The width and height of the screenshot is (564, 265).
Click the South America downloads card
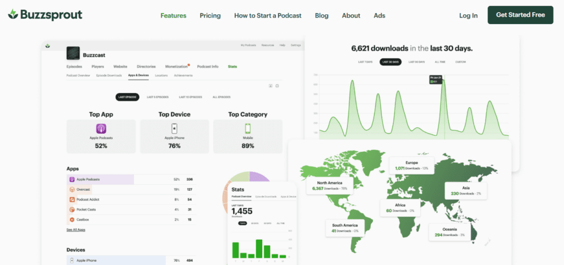point(345,228)
